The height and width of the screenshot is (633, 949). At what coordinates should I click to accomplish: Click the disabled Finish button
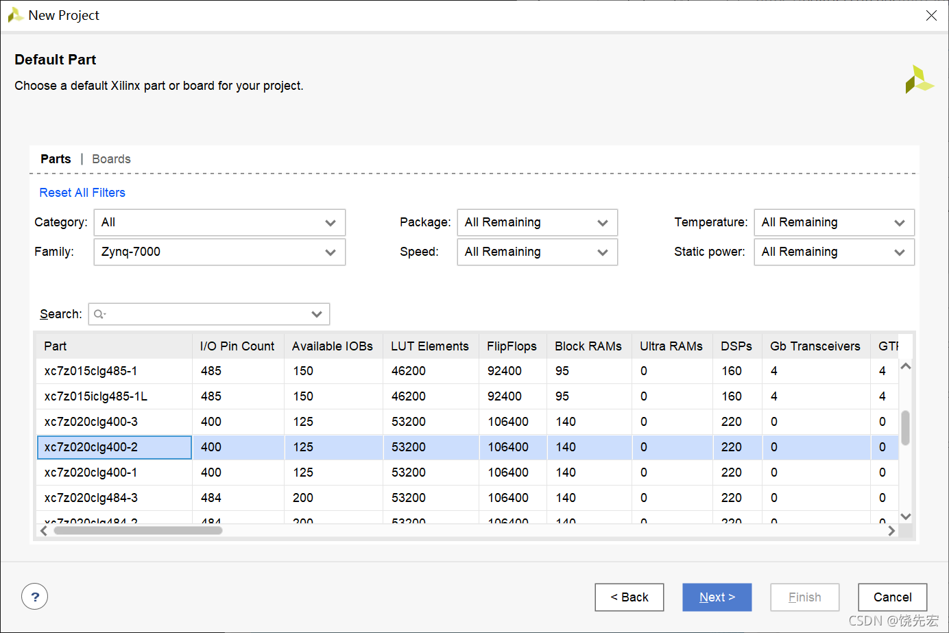[x=805, y=597]
